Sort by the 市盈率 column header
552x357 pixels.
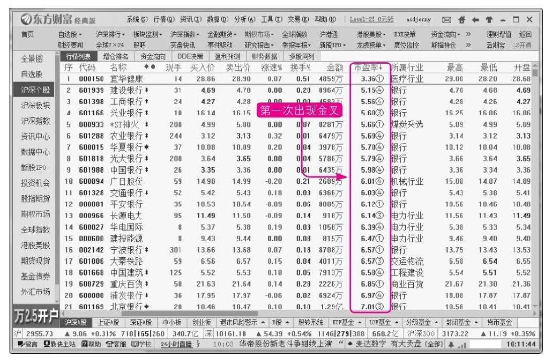click(368, 67)
